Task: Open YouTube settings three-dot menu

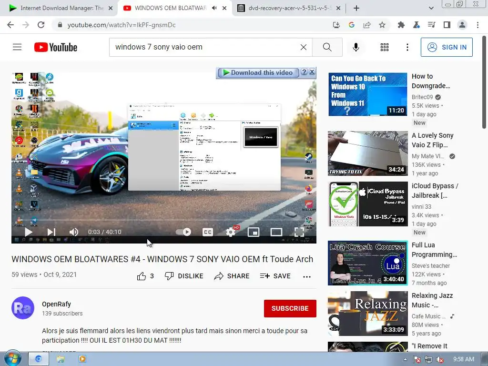Action: [x=407, y=47]
